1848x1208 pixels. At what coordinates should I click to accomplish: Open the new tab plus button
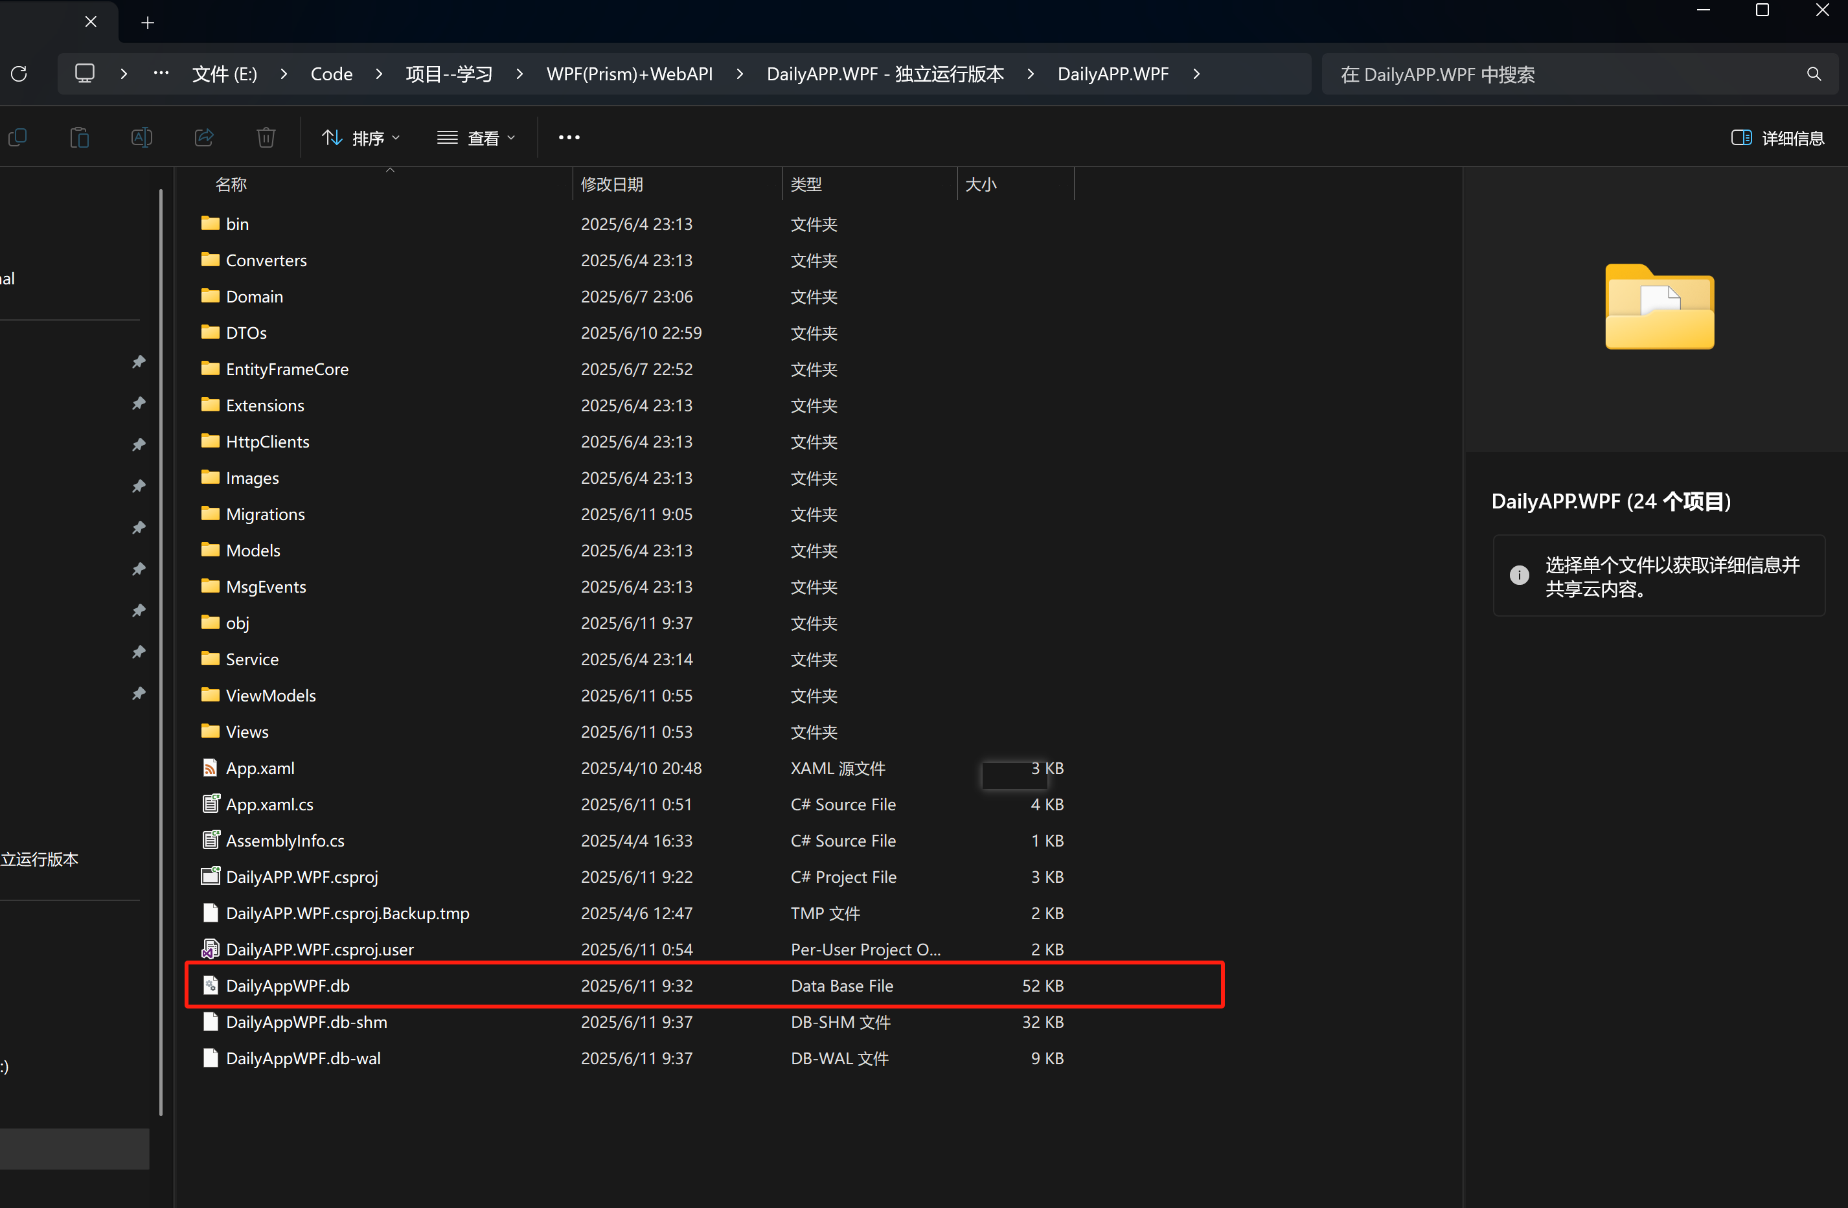pyautogui.click(x=148, y=23)
